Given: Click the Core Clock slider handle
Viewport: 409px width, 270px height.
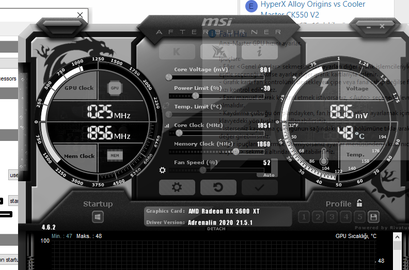Looking at the screenshot, I should tap(179, 133).
